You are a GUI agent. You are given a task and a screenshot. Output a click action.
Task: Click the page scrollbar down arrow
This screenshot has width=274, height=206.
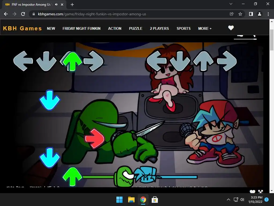click(272, 191)
